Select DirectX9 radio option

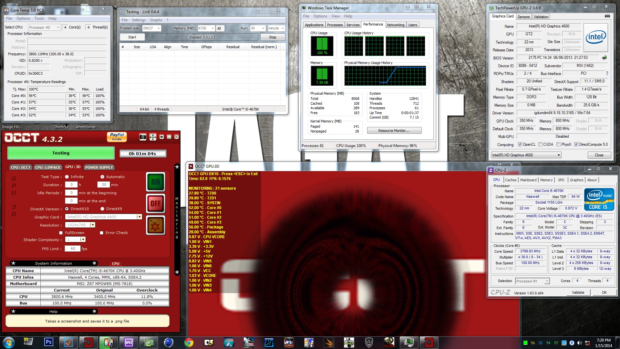click(102, 209)
